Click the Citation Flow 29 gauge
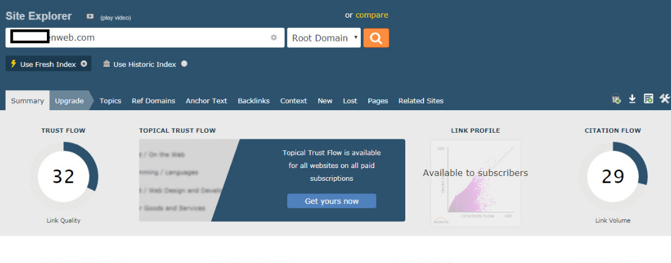This screenshot has width=671, height=263. [x=613, y=177]
